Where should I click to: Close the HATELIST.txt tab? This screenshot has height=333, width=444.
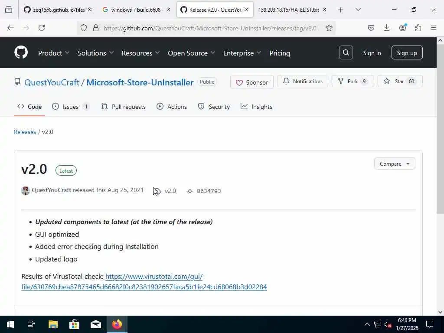coord(324,10)
